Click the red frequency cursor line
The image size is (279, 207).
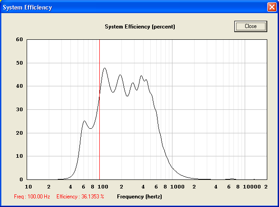click(x=99, y=109)
